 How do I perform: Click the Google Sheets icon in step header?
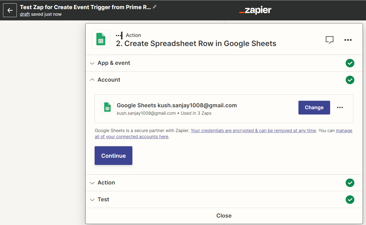coord(101,39)
